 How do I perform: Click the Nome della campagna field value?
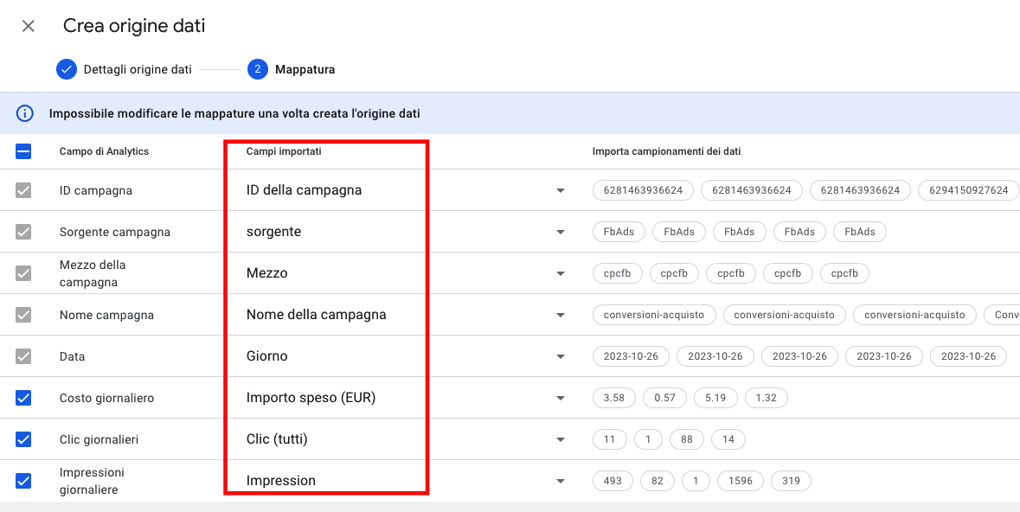pyautogui.click(x=316, y=315)
